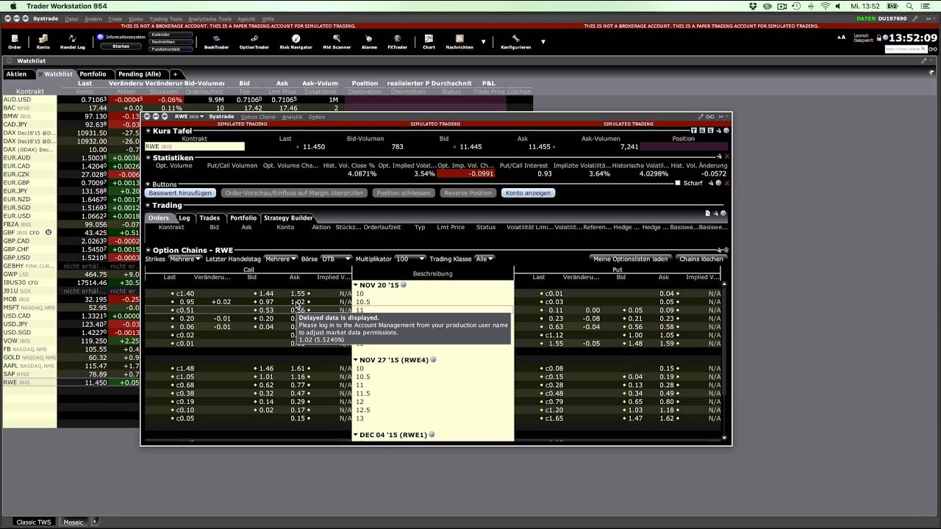
Task: Click the info icon next to NOV 27 '15 (RWE4)
Action: 434,360
